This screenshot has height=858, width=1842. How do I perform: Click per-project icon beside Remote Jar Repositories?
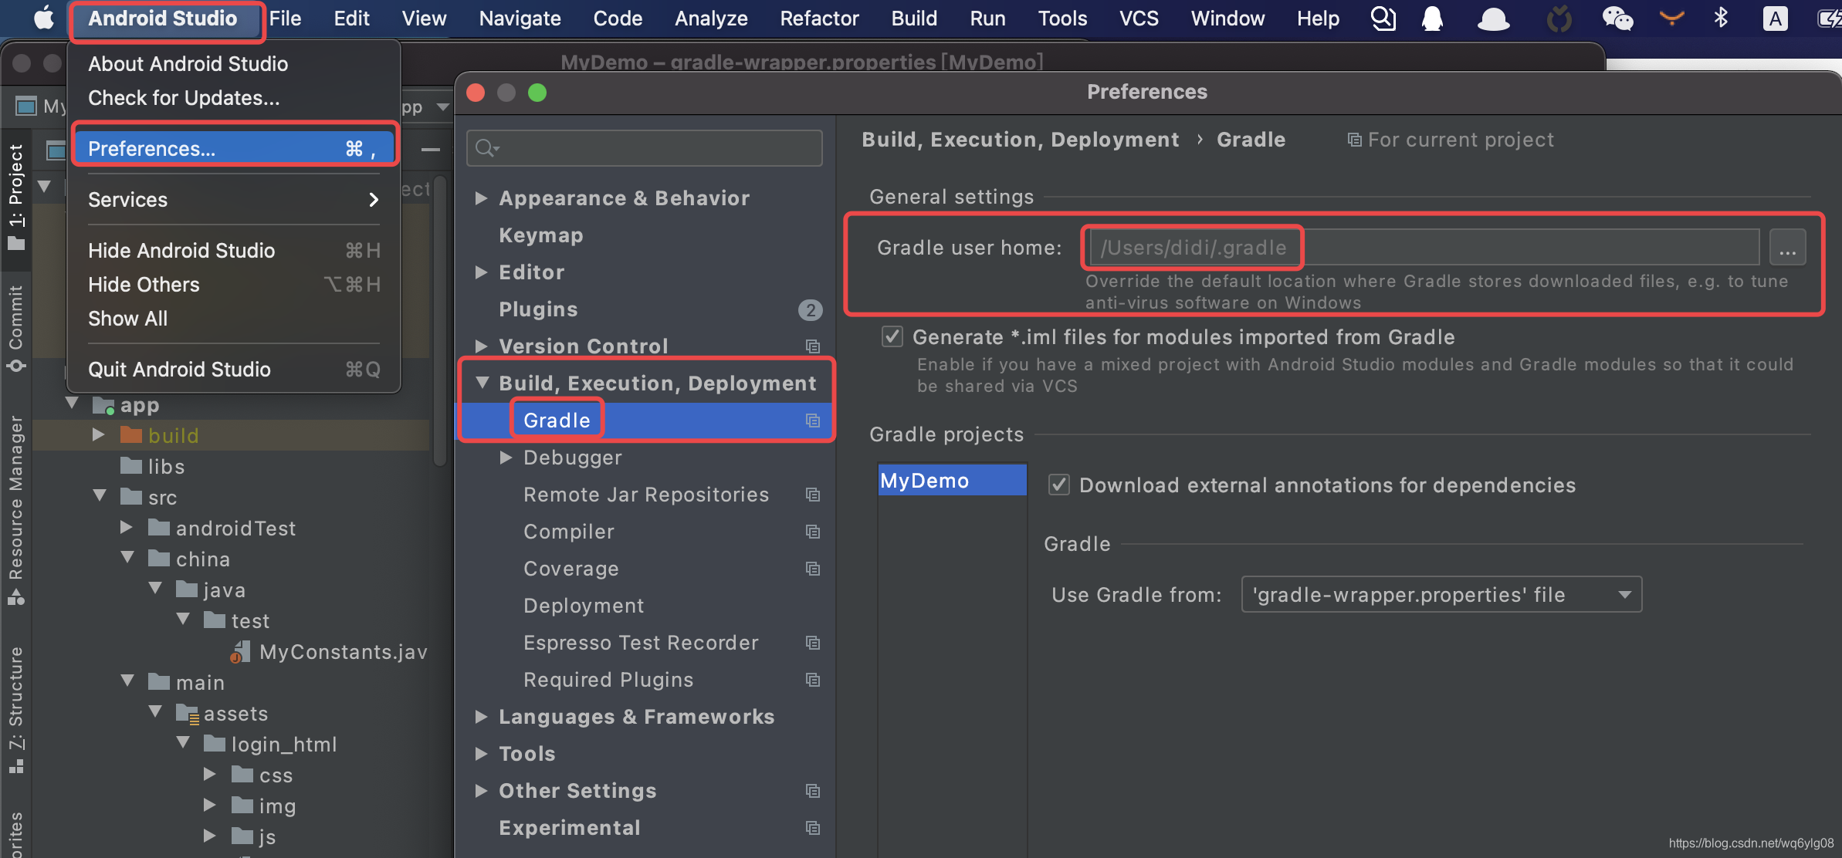tap(813, 495)
